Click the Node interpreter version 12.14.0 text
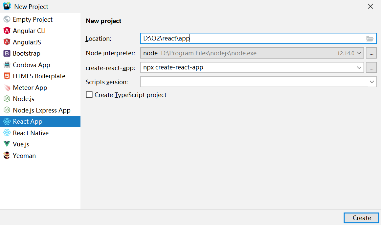Image resolution: width=381 pixels, height=225 pixels. coord(346,53)
